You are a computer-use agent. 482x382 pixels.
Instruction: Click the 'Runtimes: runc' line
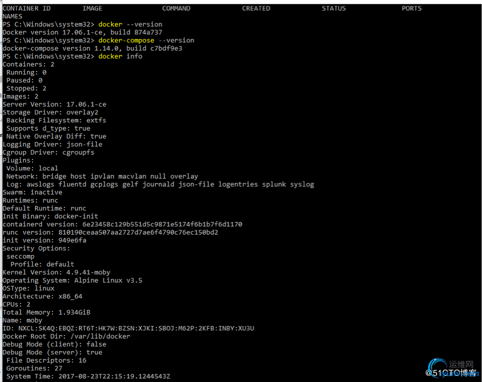[30, 200]
